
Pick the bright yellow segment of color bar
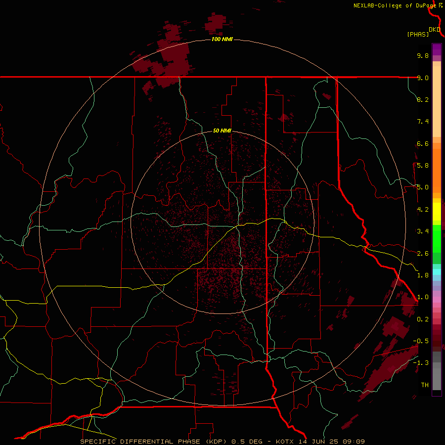coord(437,212)
